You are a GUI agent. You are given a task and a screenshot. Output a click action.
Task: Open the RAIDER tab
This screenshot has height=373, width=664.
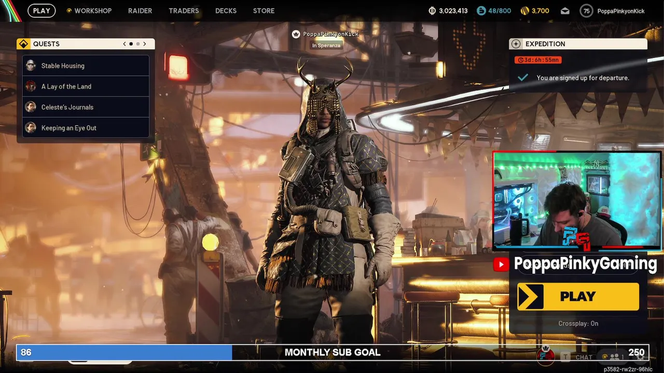140,11
